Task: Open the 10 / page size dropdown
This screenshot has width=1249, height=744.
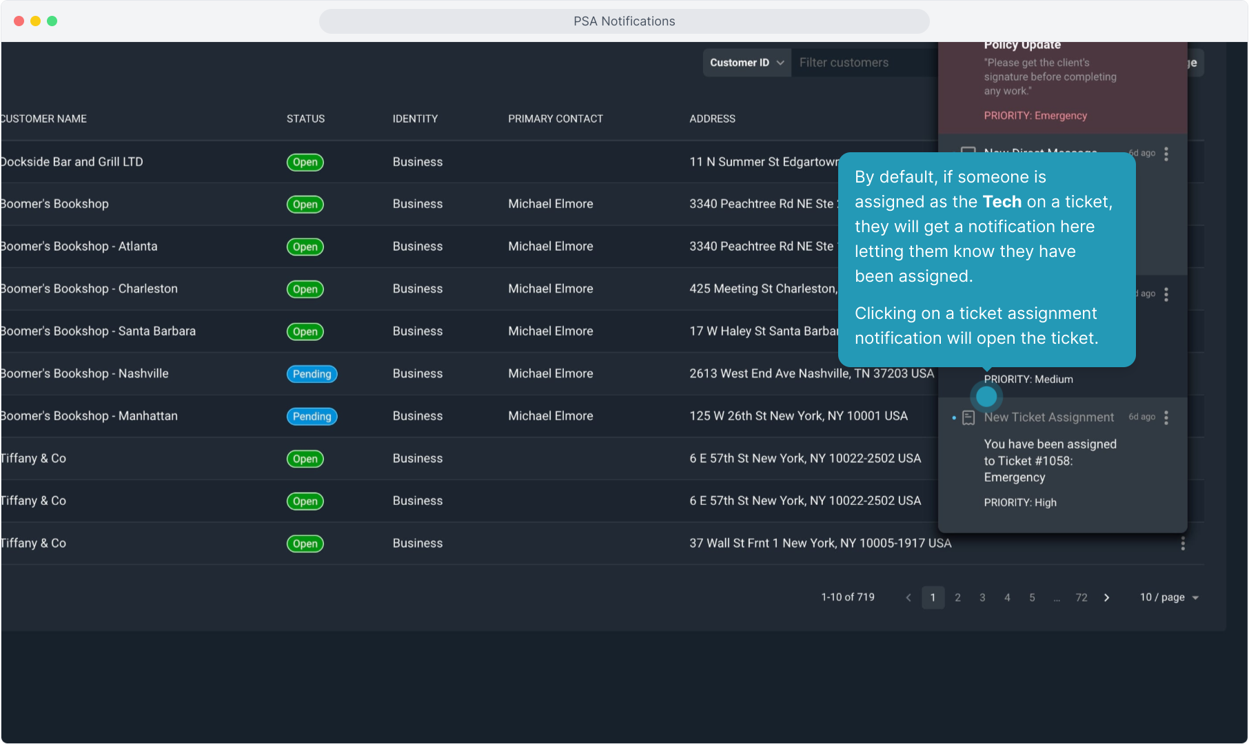Action: pos(1169,597)
